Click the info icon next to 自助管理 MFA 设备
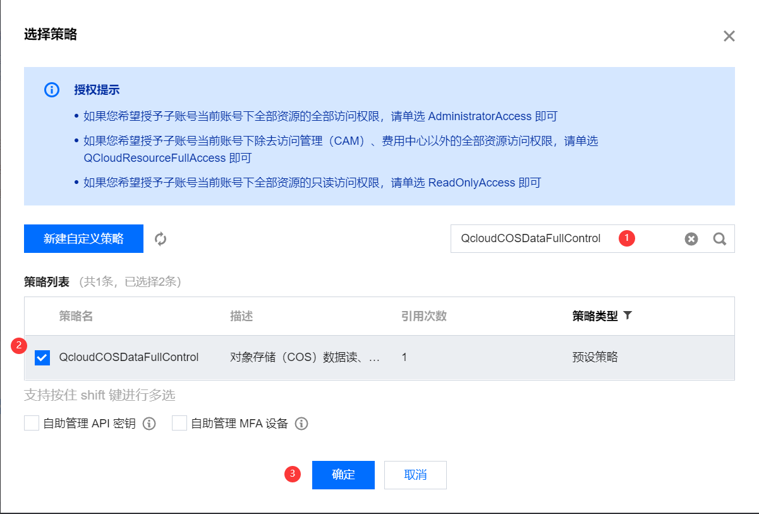The width and height of the screenshot is (759, 514). (x=301, y=424)
